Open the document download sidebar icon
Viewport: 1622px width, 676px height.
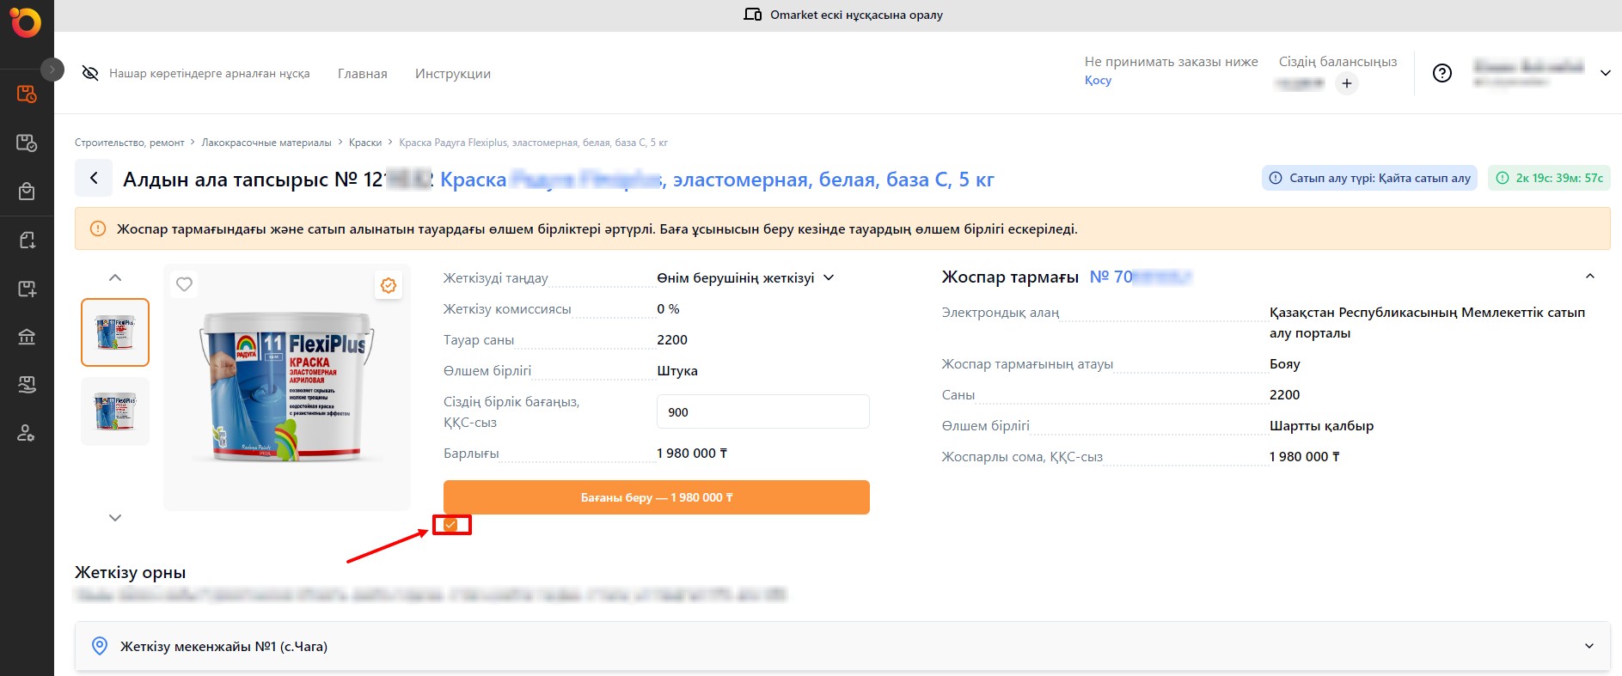27,240
